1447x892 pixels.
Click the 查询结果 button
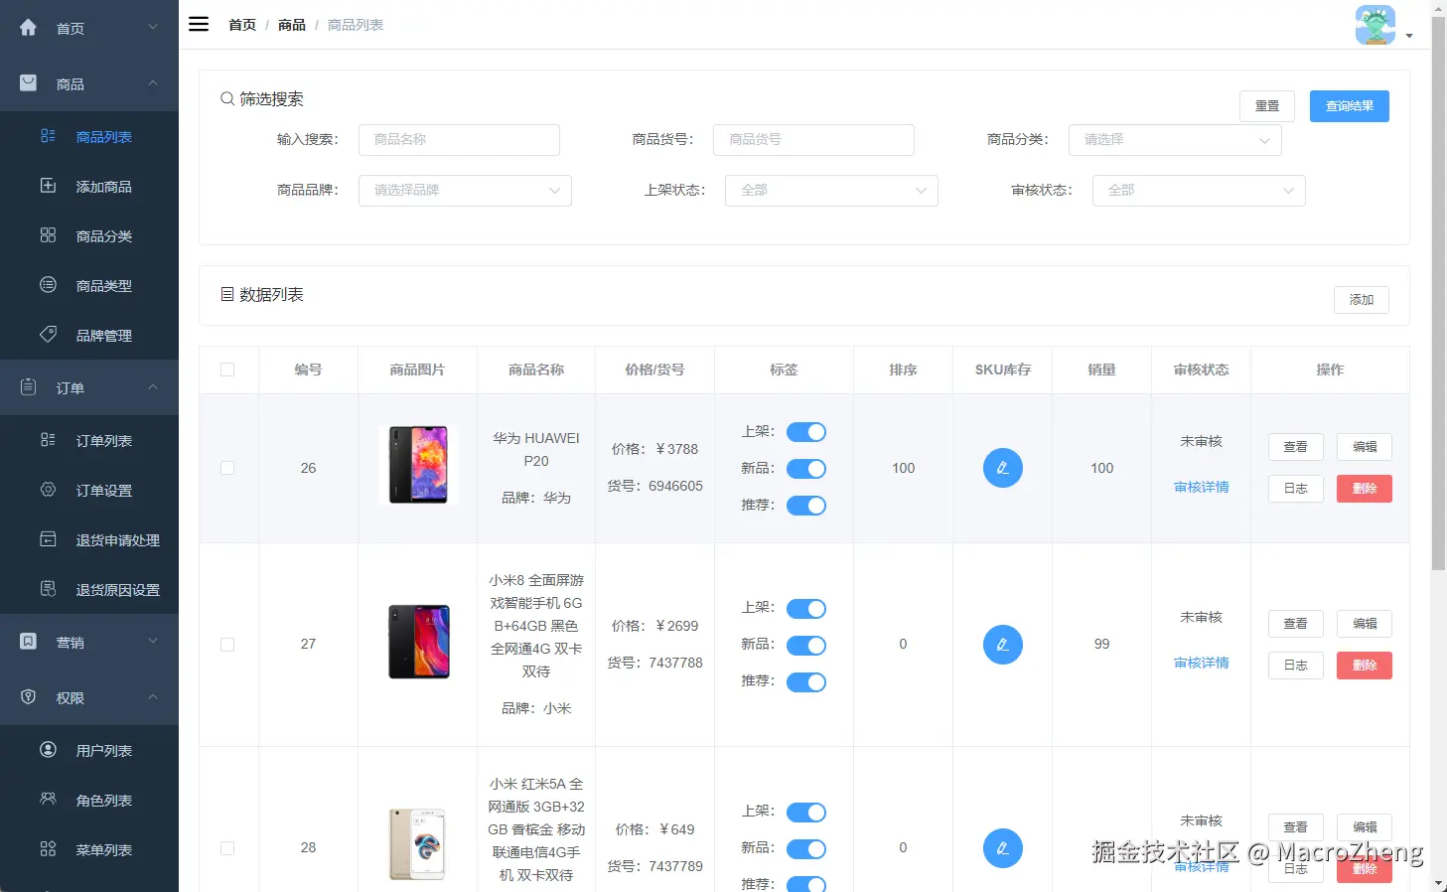click(1350, 106)
